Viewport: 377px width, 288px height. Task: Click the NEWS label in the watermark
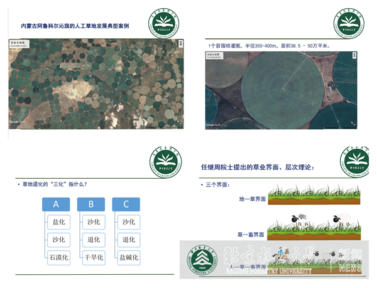(350, 269)
